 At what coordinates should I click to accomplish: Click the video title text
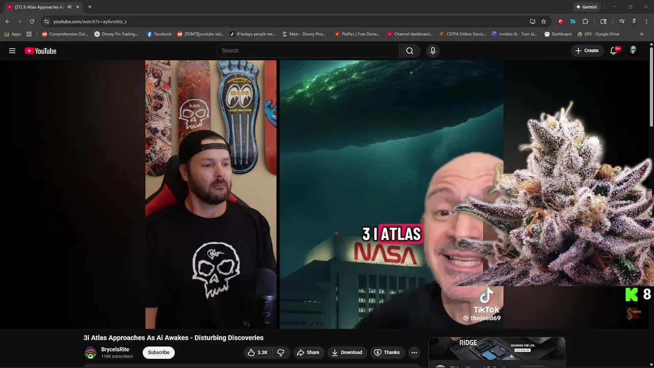pyautogui.click(x=174, y=338)
